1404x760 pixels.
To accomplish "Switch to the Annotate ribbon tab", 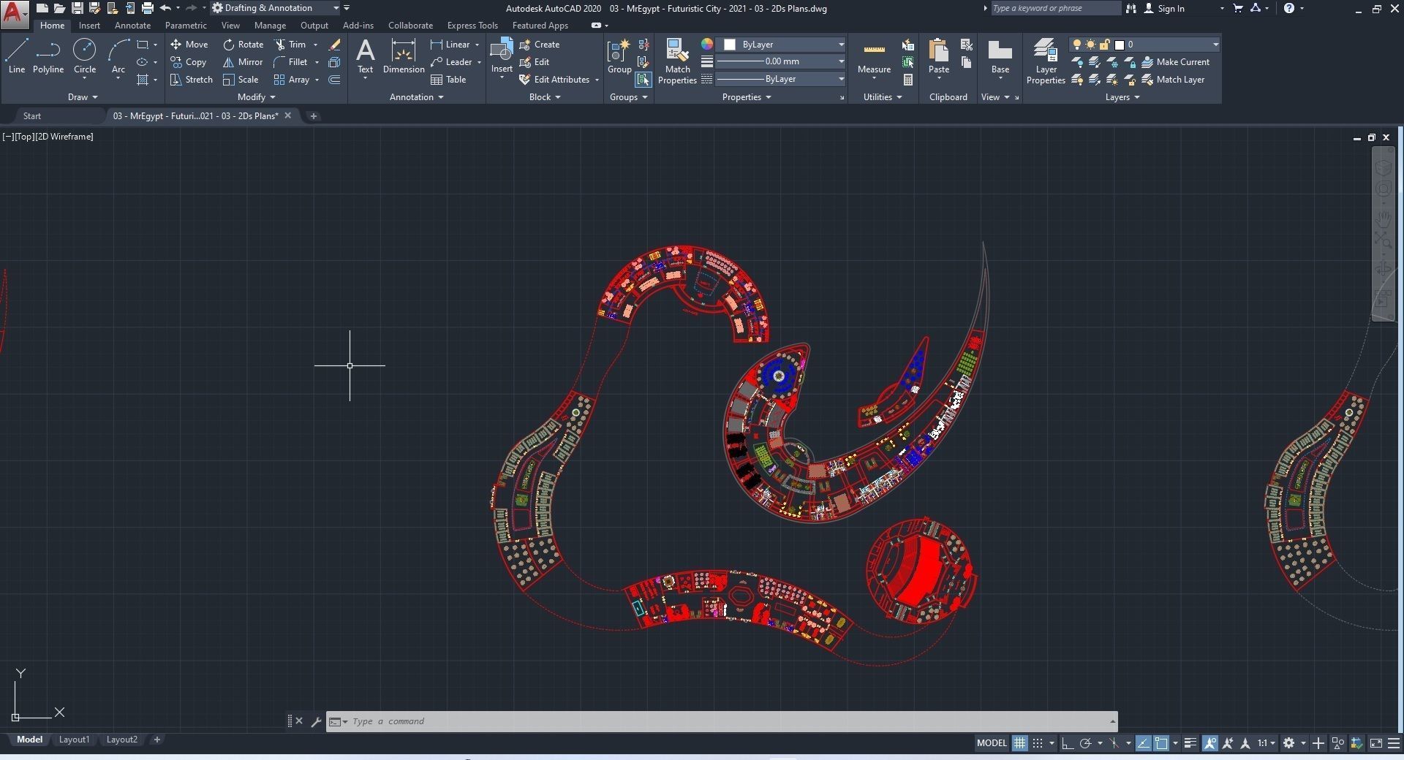I will 132,26.
